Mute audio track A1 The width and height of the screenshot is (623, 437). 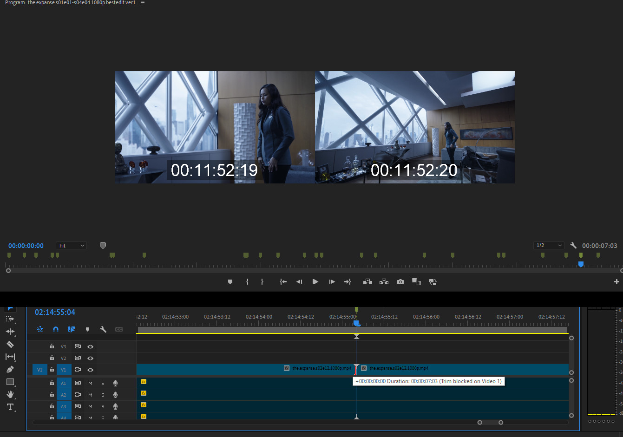90,383
